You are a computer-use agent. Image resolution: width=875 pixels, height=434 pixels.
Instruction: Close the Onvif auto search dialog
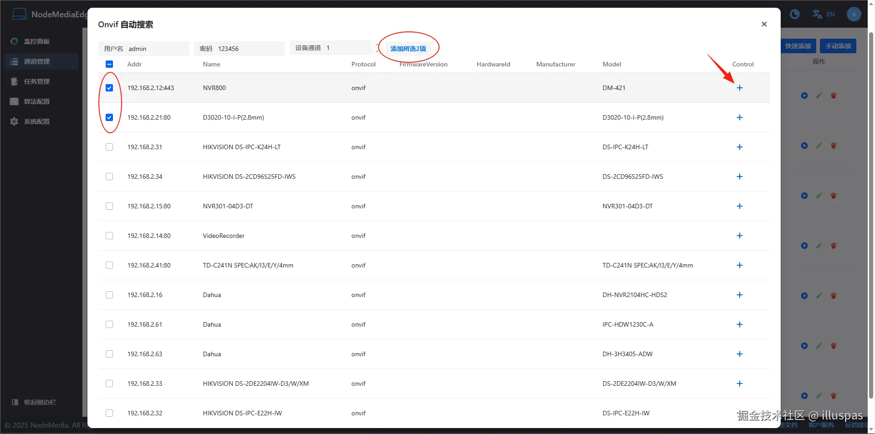(764, 24)
